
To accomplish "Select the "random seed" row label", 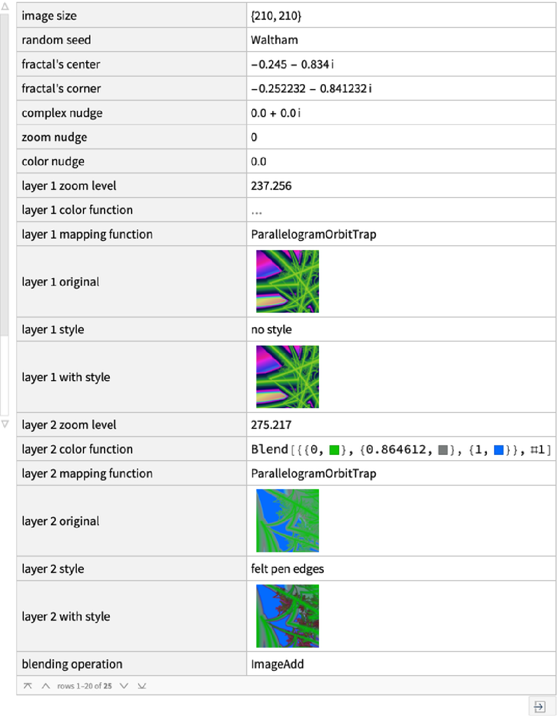I will click(x=56, y=40).
